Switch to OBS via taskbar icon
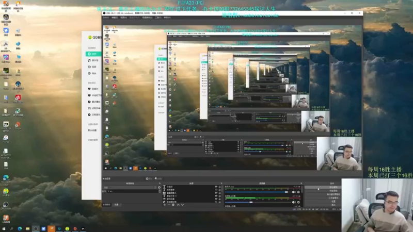The image size is (413, 232). tap(36, 229)
